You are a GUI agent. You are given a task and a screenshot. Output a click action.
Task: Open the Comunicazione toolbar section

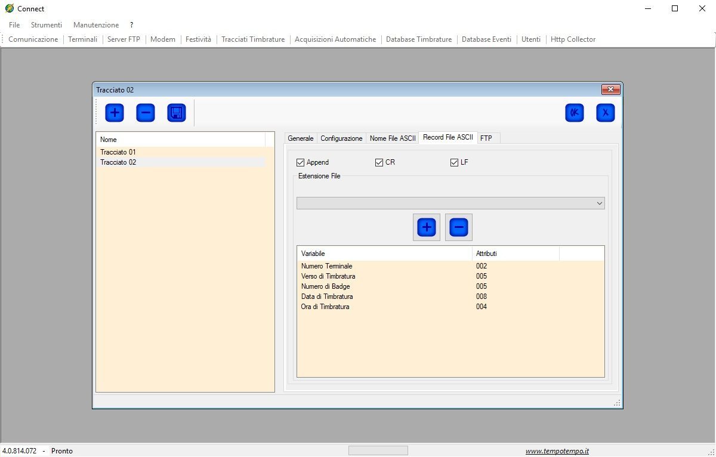tap(33, 39)
